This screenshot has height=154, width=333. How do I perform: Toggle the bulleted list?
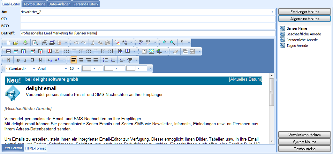pyautogui.click(x=105, y=60)
